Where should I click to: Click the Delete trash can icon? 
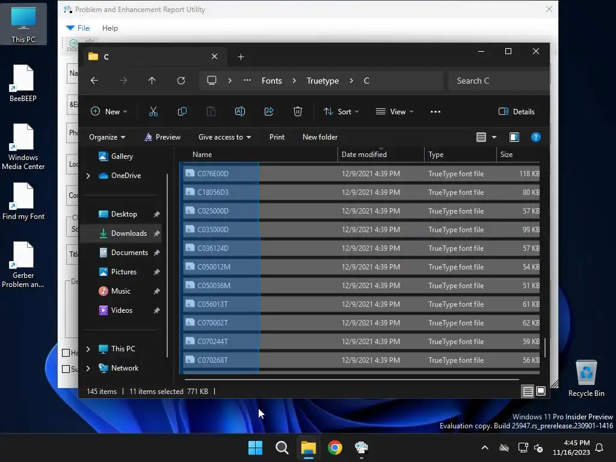pos(298,111)
